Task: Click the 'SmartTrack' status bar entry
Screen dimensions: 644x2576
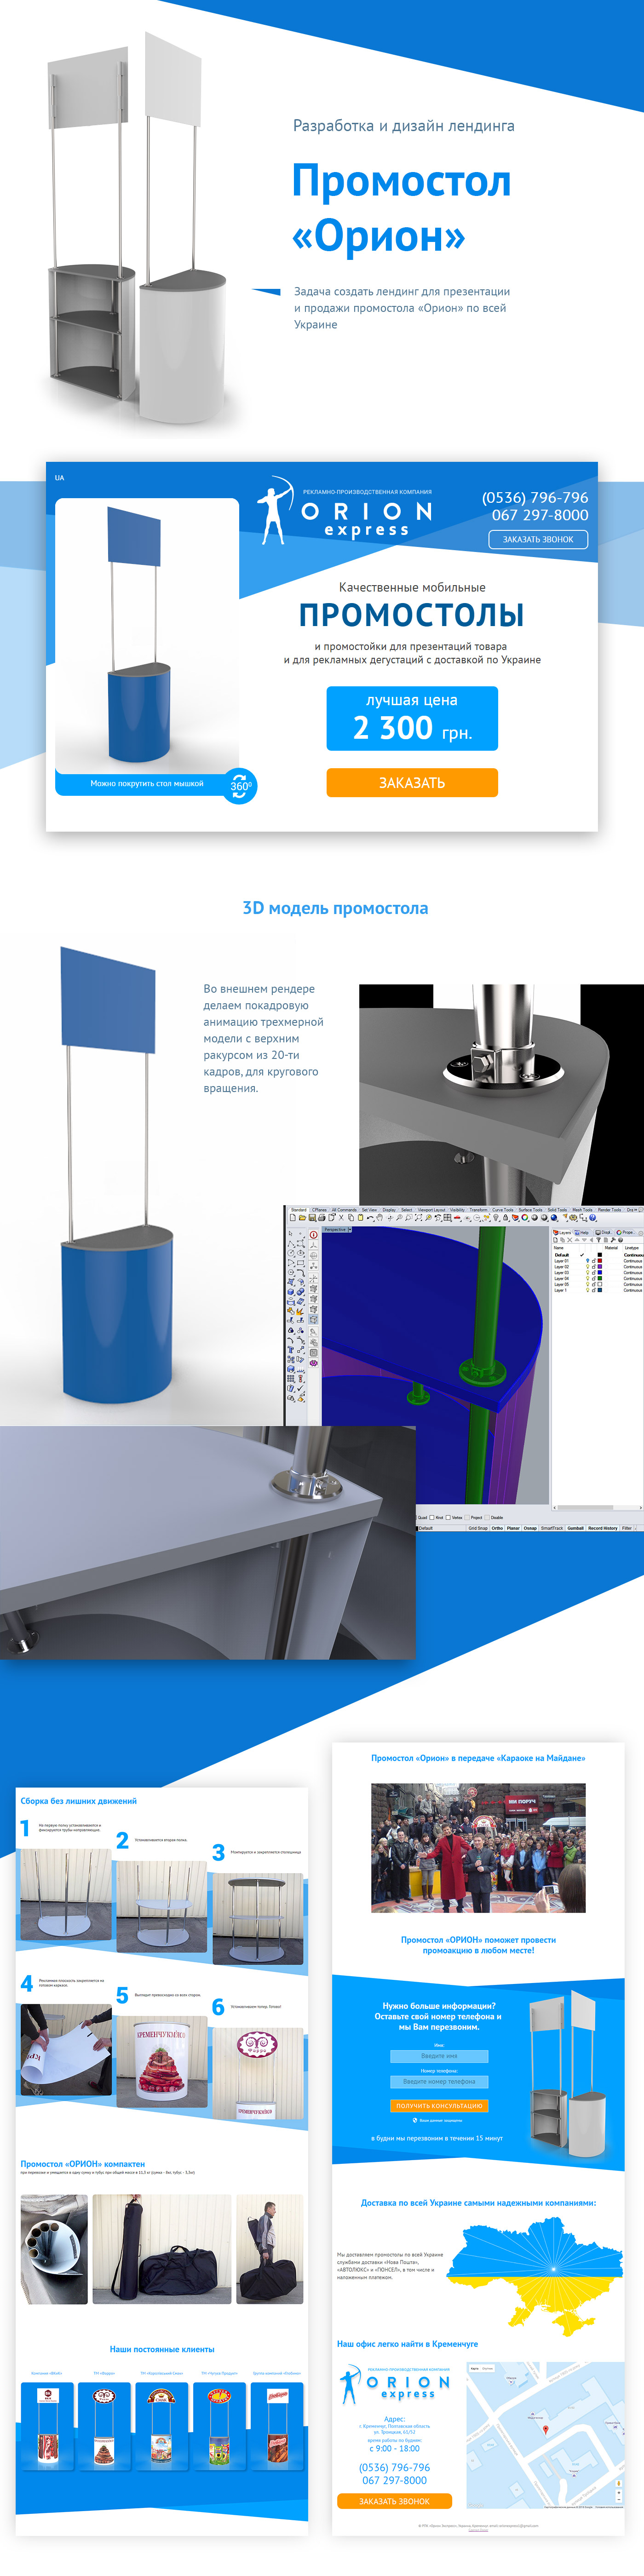Action: [552, 1528]
